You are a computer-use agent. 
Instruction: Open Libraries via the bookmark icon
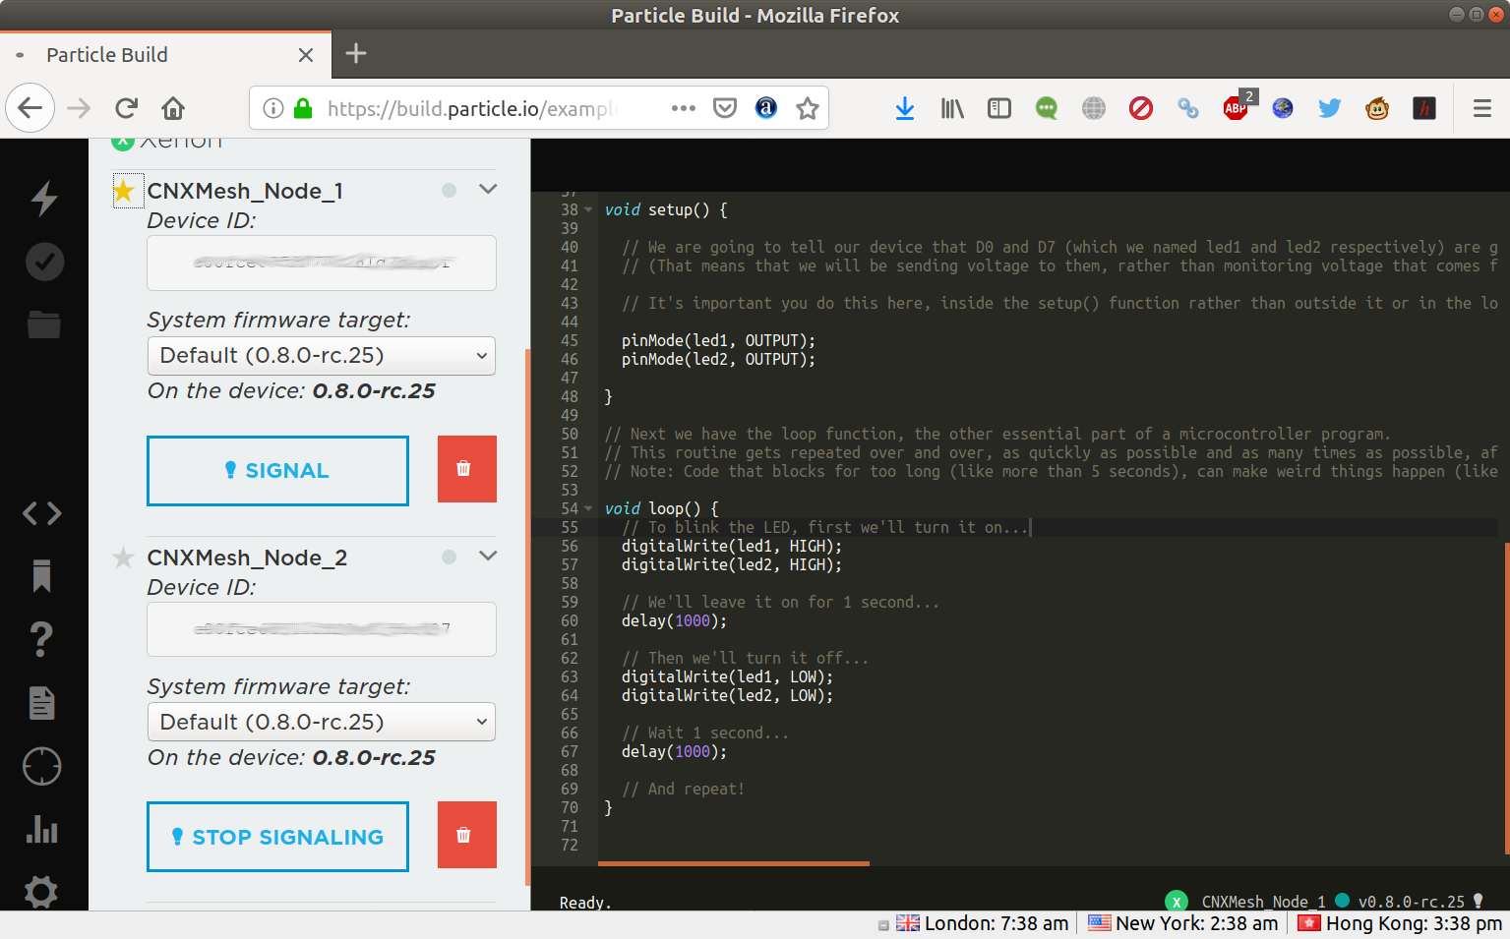[x=41, y=576]
